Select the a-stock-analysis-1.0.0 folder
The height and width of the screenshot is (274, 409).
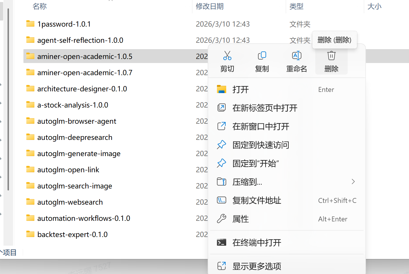(x=73, y=105)
